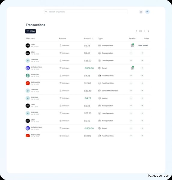Viewport: 172px width, 180px height.
Task: Open the PS profile avatar
Action: pos(147,12)
